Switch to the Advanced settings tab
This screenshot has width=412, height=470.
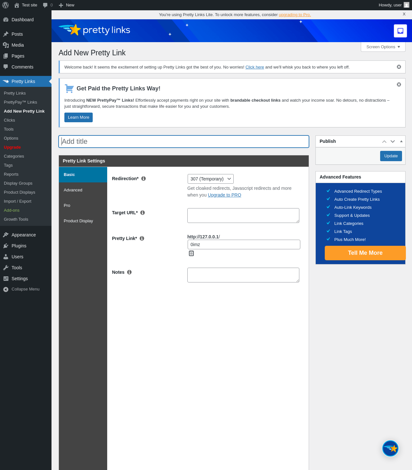click(x=83, y=190)
